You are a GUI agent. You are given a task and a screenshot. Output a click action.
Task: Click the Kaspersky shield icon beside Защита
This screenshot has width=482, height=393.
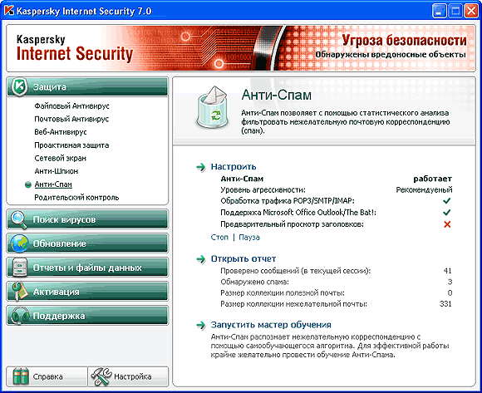point(19,86)
